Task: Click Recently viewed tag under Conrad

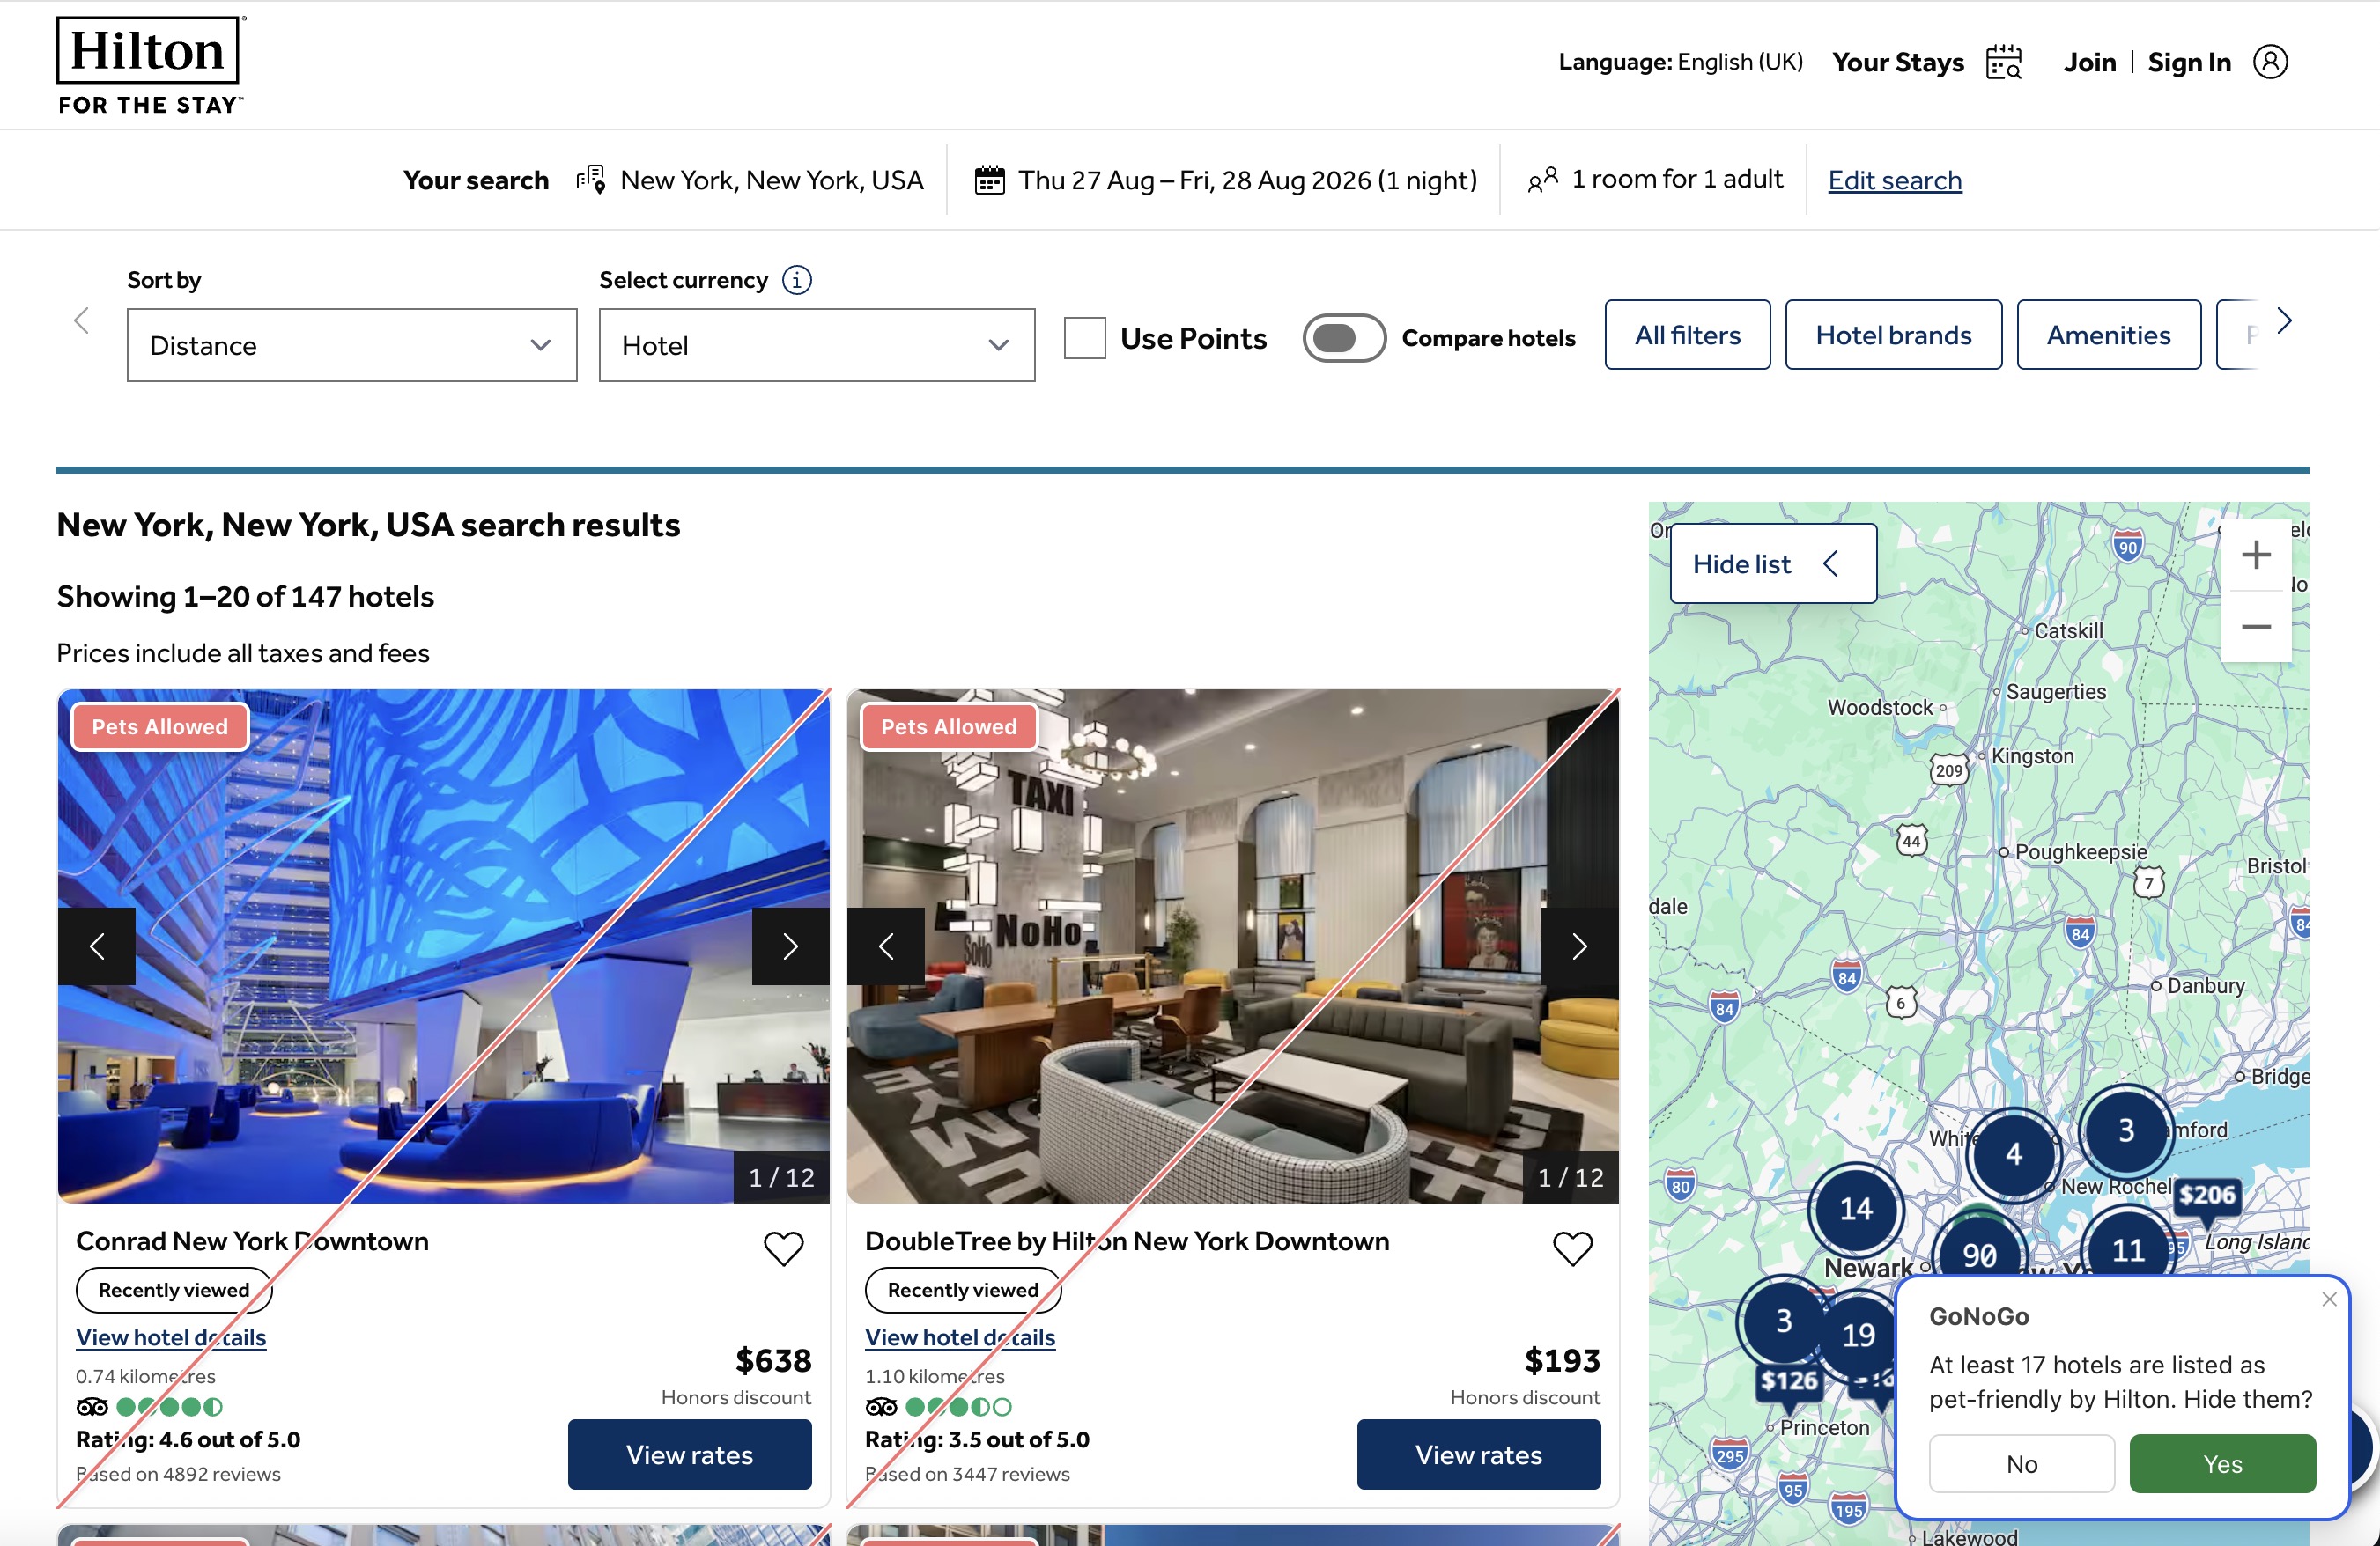Action: coord(174,1289)
